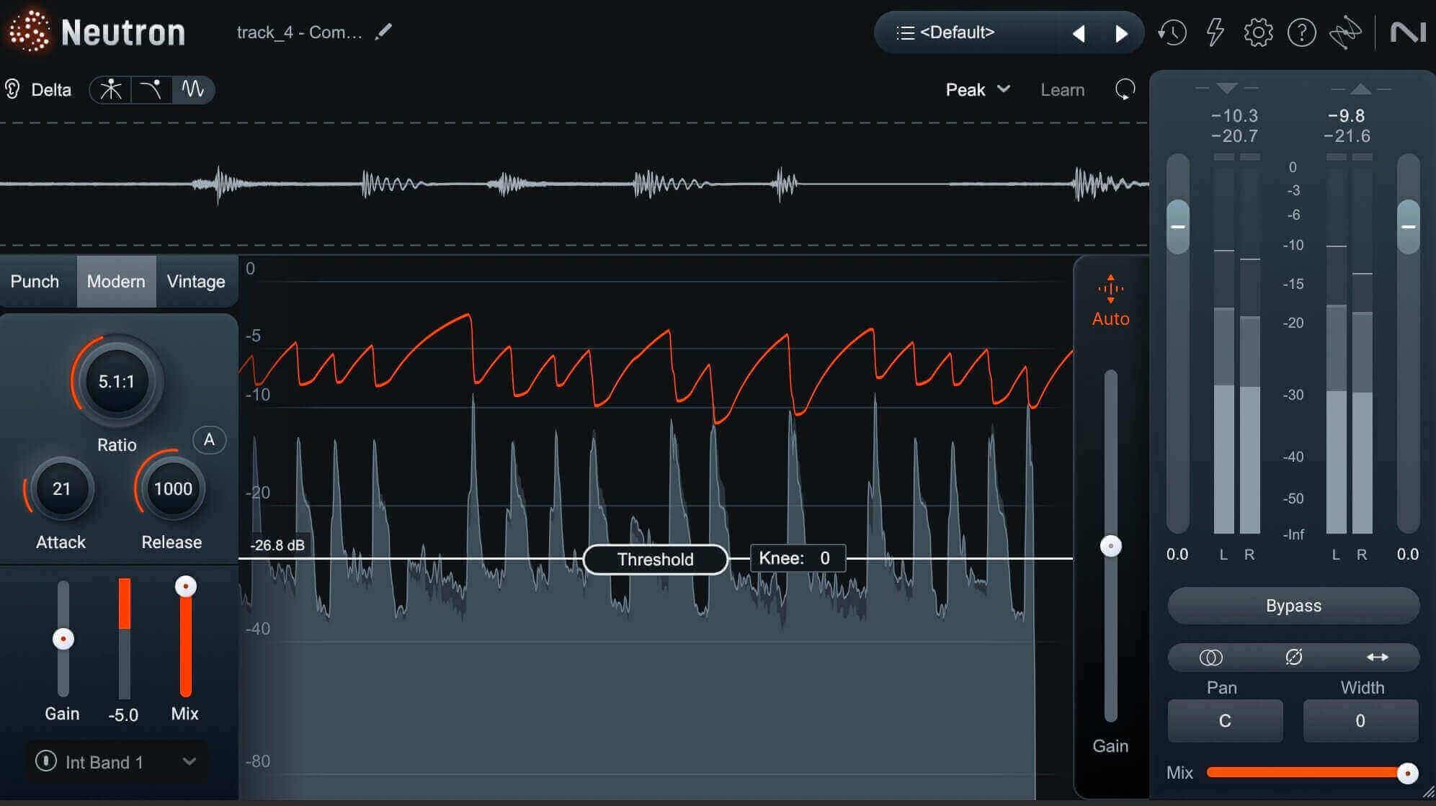The image size is (1436, 806).
Task: Click the Bypass button
Action: coord(1293,606)
